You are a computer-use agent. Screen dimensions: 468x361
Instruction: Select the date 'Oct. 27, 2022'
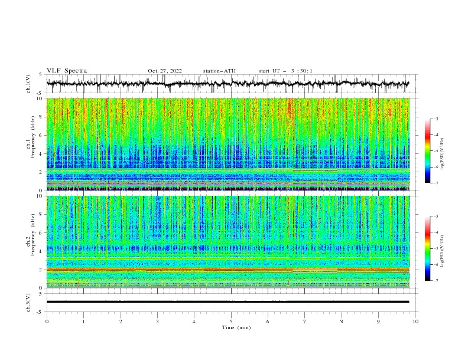pos(165,71)
